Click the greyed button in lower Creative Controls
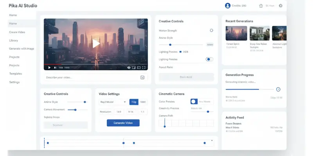The height and width of the screenshot is (156, 313). tap(66, 125)
